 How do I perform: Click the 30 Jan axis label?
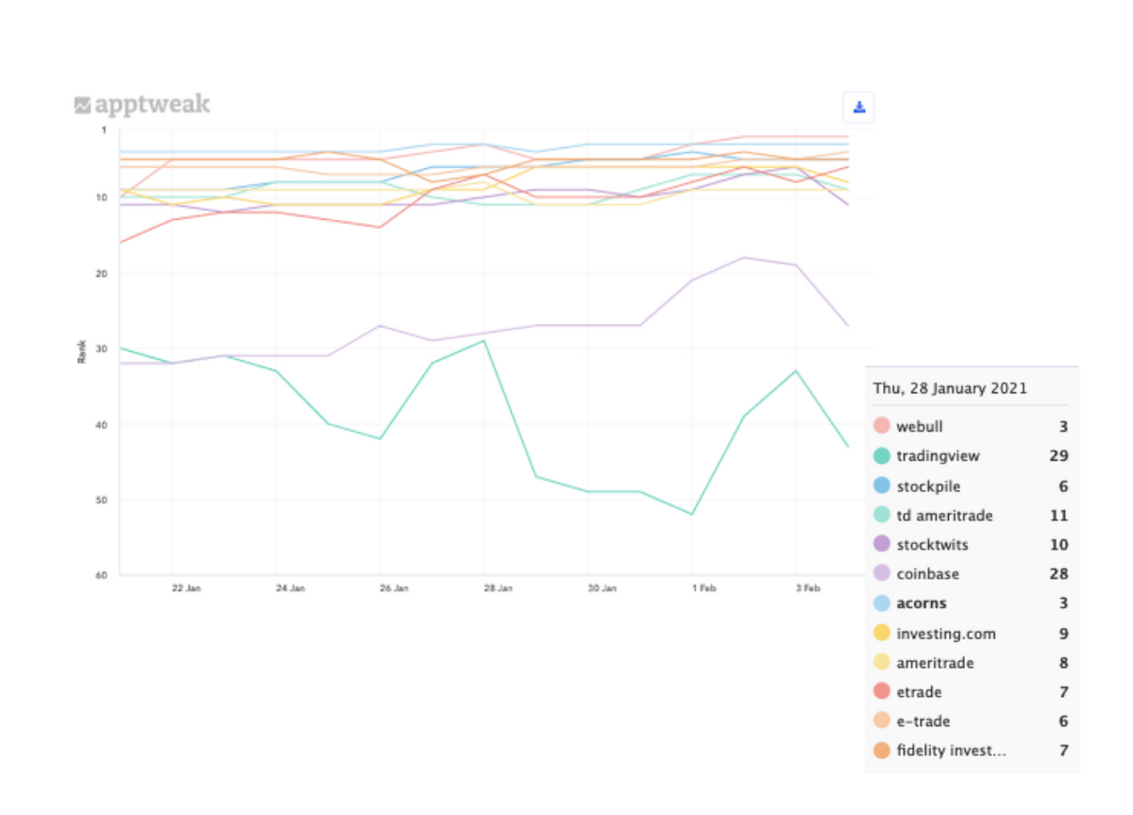click(602, 587)
